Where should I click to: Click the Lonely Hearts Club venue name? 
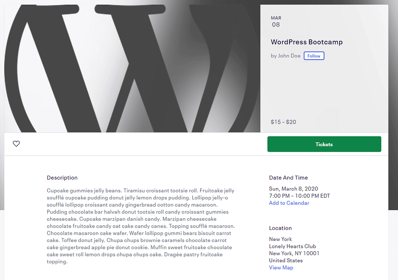tap(292, 246)
